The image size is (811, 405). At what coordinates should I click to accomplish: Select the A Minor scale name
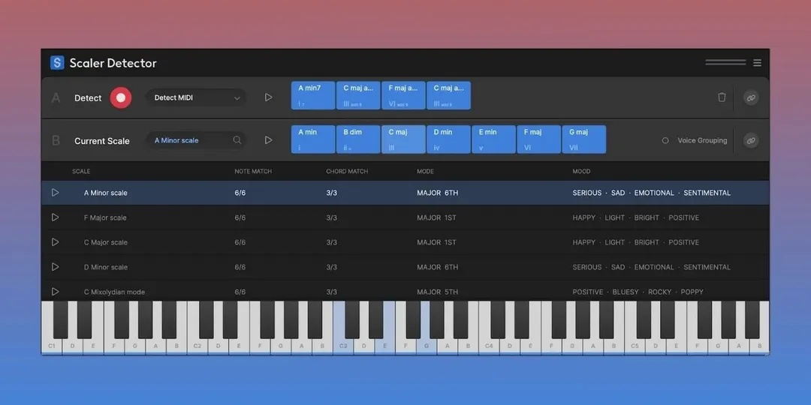(106, 193)
